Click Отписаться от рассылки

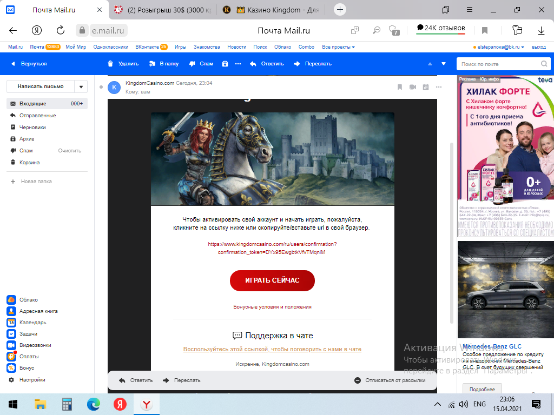390,380
